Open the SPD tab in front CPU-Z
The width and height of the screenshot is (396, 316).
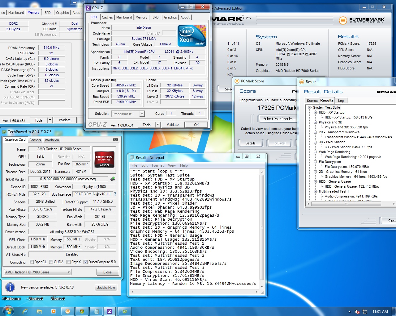(x=156, y=17)
